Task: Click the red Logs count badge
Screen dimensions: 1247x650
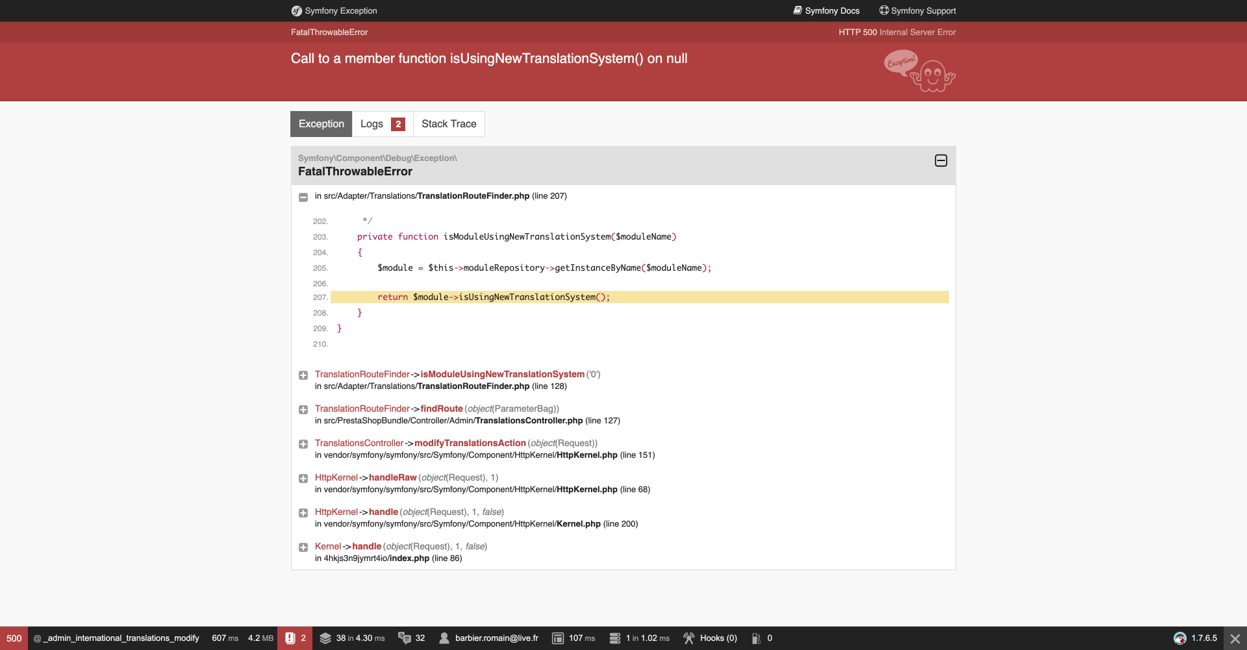Action: tap(398, 124)
